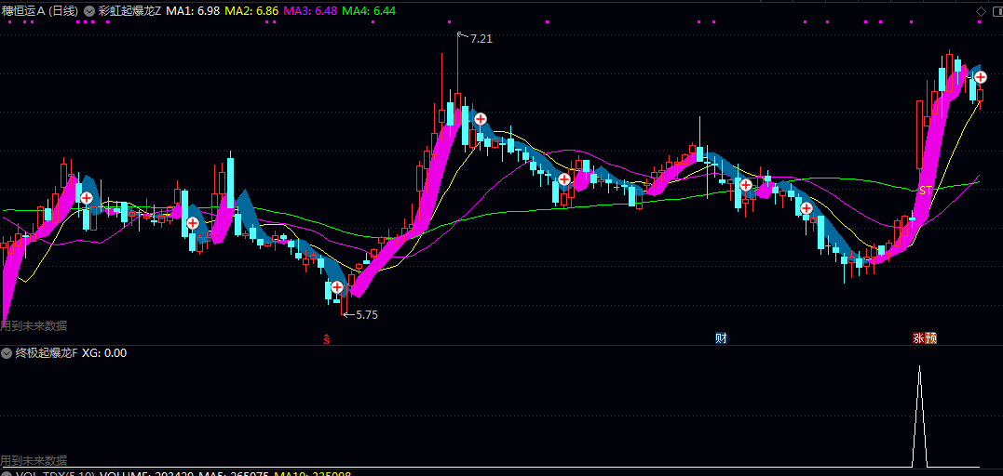This screenshot has height=476, width=1003.
Task: Click the green MA4: 6.44 label
Action: pos(369,11)
